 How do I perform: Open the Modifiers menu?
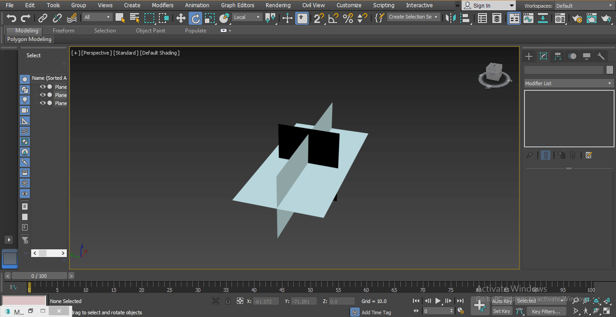point(162,5)
